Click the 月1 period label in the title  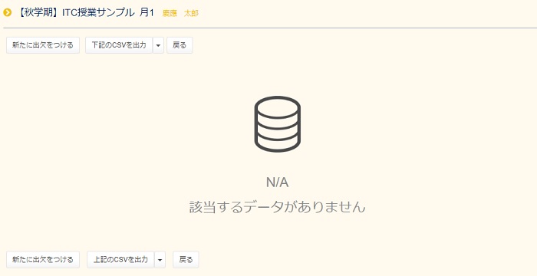147,13
